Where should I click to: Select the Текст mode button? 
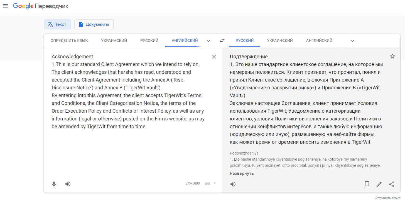pyautogui.click(x=57, y=24)
